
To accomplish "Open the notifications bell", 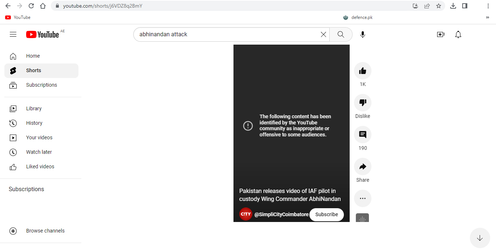I will pyautogui.click(x=458, y=34).
